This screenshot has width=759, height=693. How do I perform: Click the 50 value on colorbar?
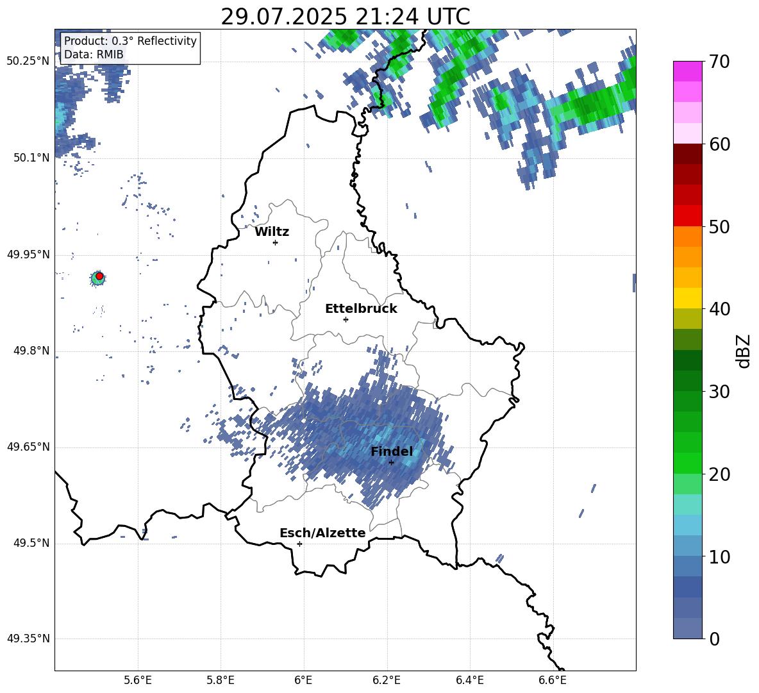pos(719,227)
